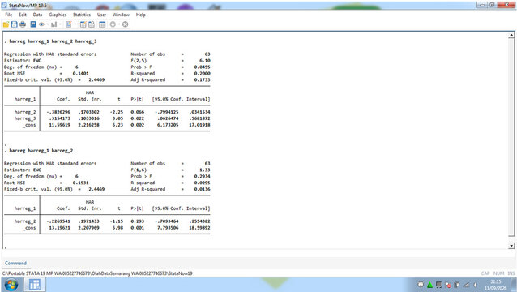Open the Statistics menu

[x=82, y=15]
